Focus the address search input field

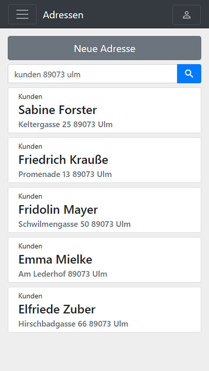pyautogui.click(x=93, y=74)
